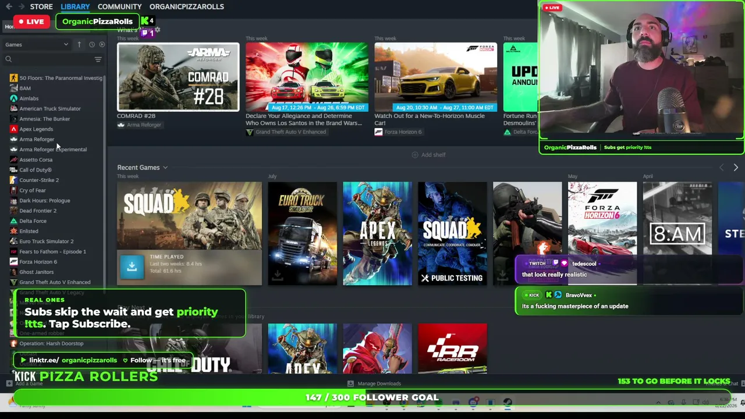Open Apex Legends recent game card

click(x=377, y=233)
